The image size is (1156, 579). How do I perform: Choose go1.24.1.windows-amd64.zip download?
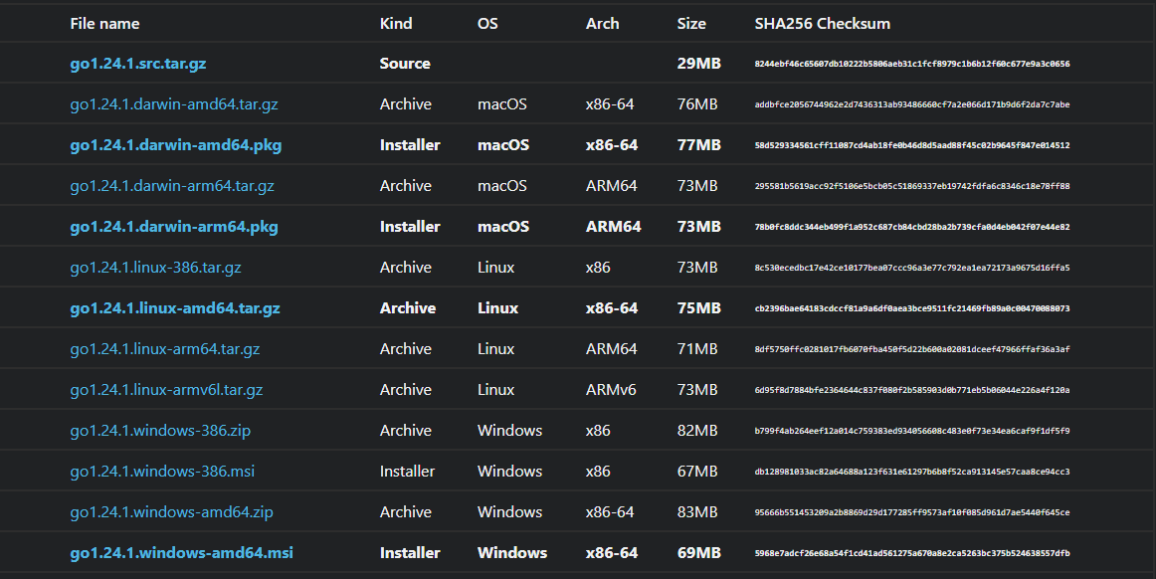[x=171, y=512]
